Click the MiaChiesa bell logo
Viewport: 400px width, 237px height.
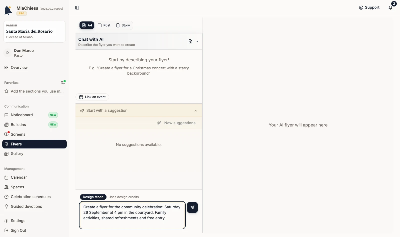(8, 10)
